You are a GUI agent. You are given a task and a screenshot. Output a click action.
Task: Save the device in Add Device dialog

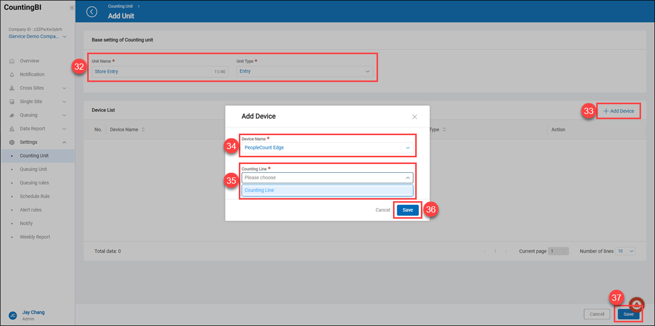tap(407, 210)
